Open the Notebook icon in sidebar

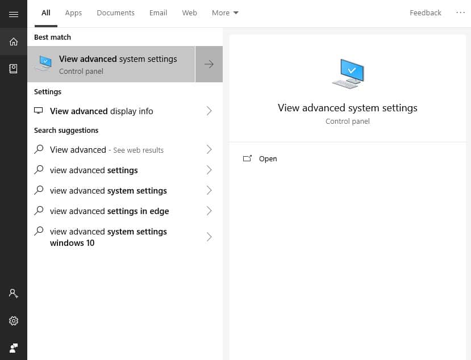coord(14,69)
